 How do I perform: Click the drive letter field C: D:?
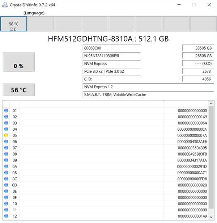(x=111, y=79)
